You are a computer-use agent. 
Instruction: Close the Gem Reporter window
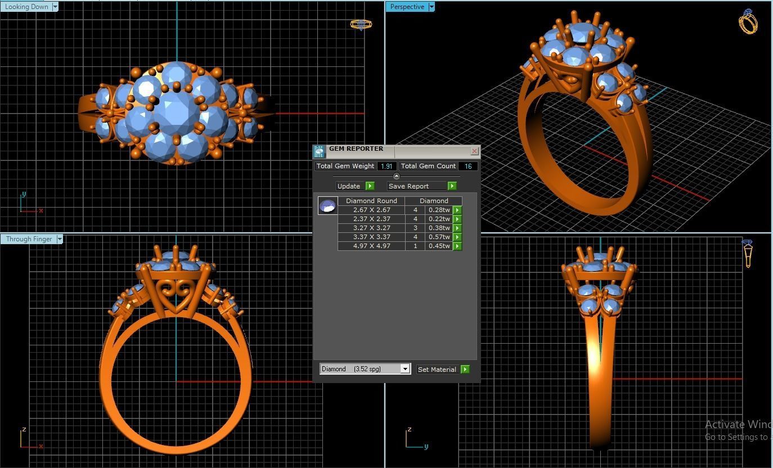point(474,151)
